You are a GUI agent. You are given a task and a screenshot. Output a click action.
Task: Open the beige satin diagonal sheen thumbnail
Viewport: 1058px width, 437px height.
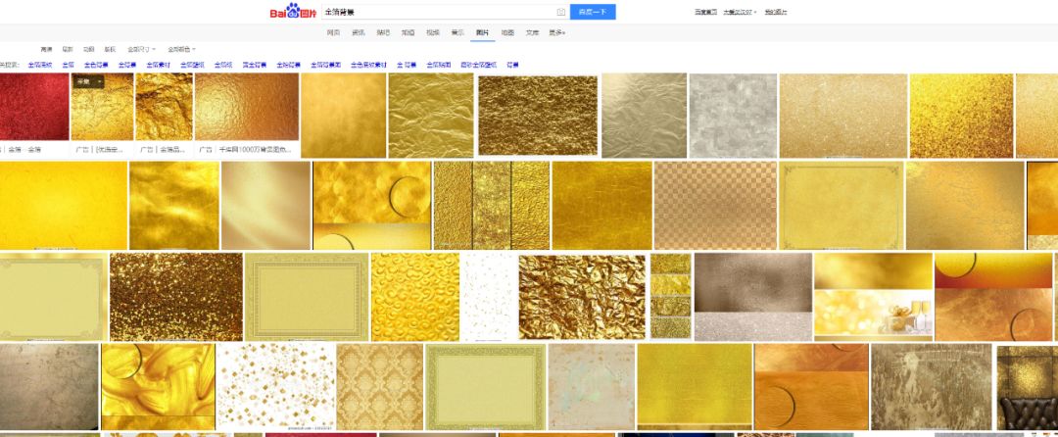click(x=265, y=206)
